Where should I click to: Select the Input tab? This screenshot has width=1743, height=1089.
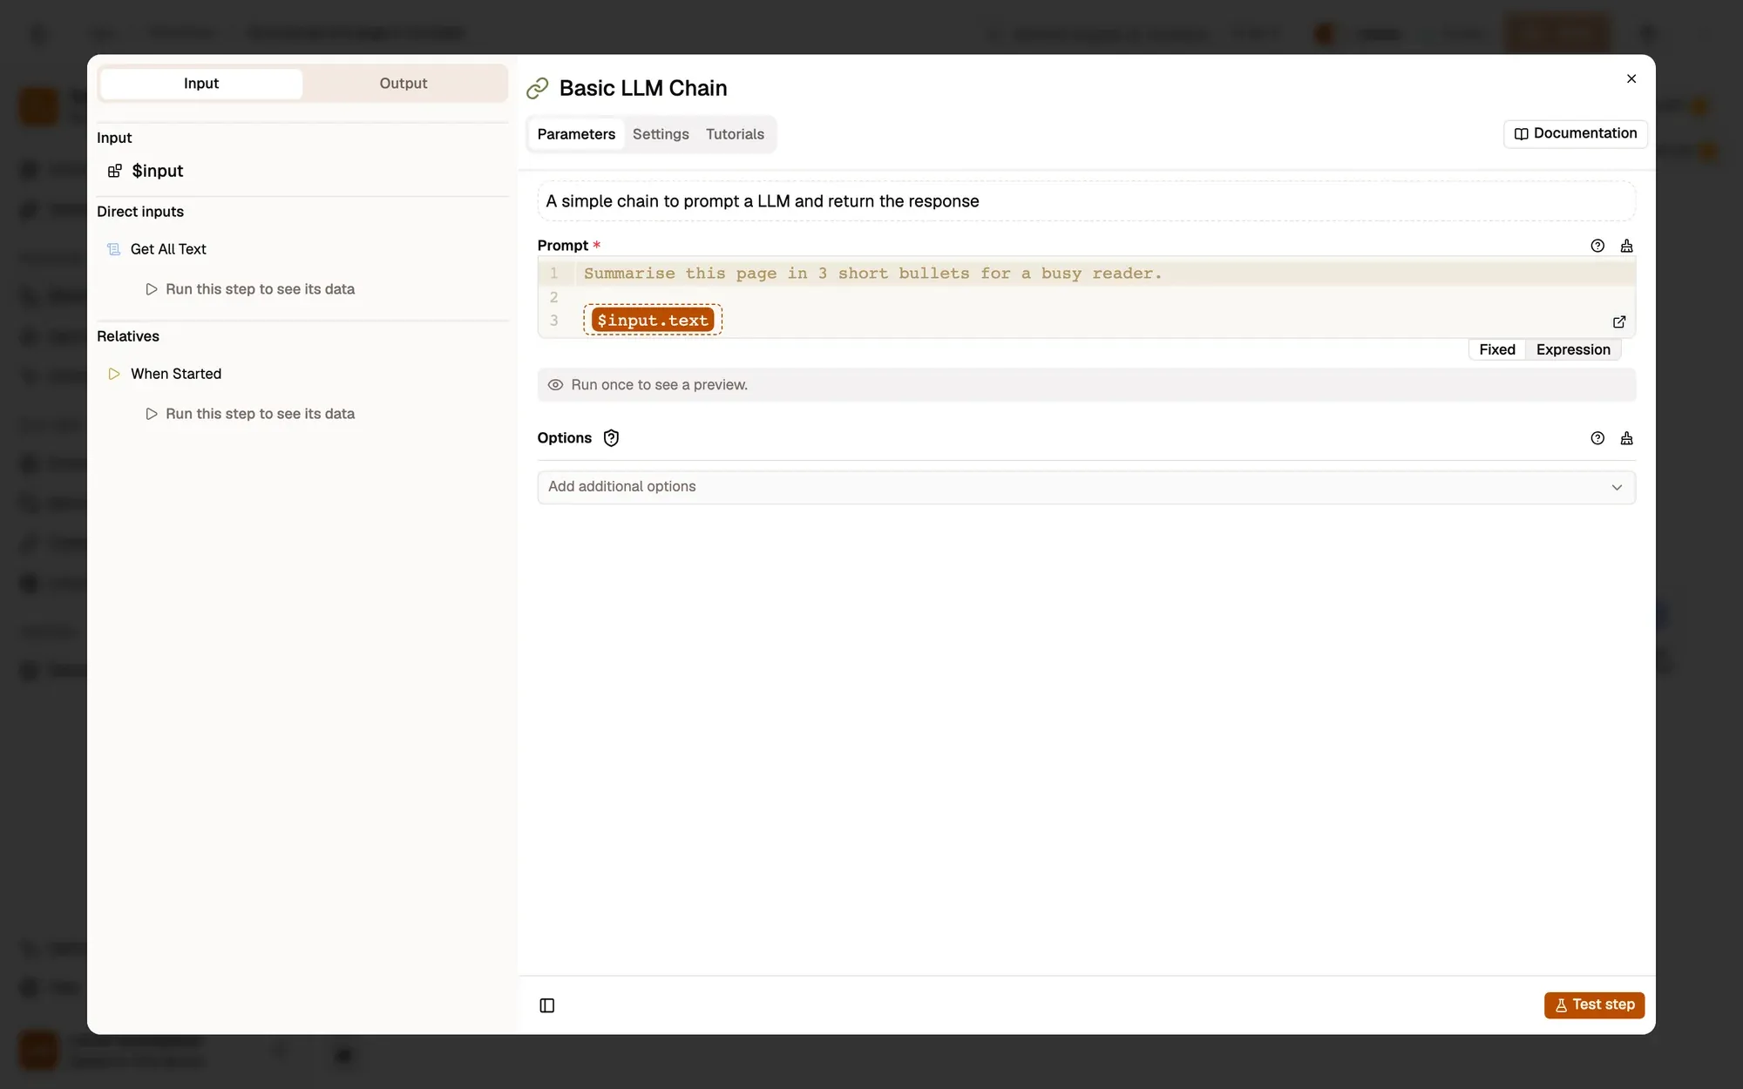click(x=201, y=84)
